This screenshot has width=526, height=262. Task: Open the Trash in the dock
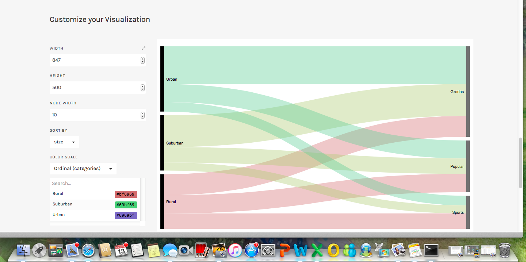[x=504, y=250]
